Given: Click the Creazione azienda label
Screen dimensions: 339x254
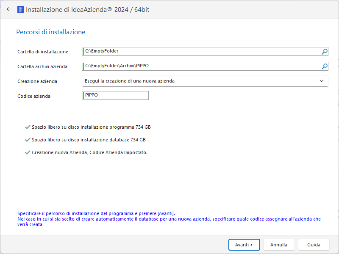Looking at the screenshot, I should (x=37, y=81).
